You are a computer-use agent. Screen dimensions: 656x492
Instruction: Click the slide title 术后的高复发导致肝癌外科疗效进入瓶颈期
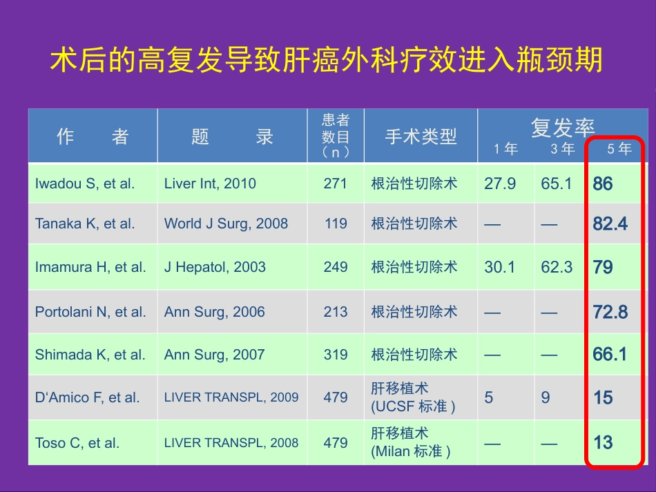click(x=327, y=60)
